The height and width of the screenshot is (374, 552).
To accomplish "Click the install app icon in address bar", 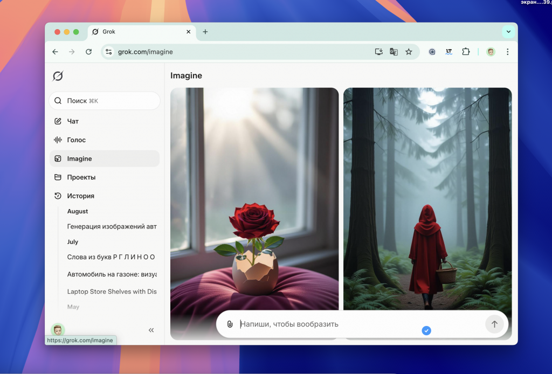I will [x=379, y=52].
